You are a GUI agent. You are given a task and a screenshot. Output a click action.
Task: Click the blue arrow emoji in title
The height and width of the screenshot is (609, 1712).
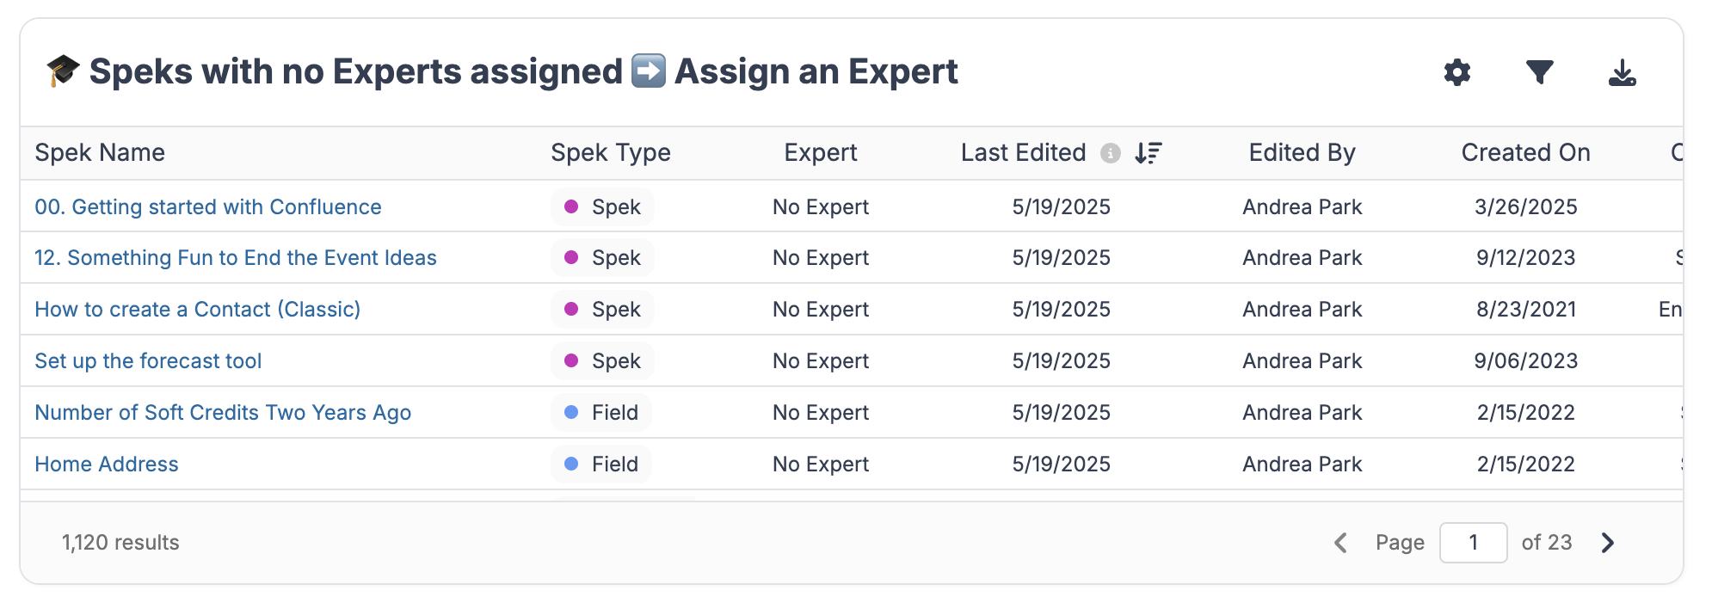648,71
